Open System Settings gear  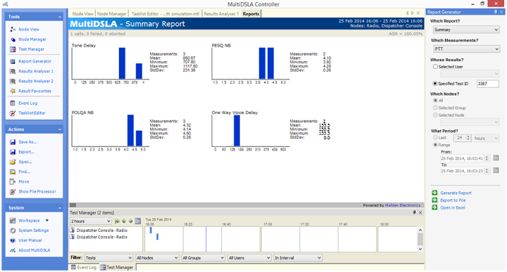point(13,231)
